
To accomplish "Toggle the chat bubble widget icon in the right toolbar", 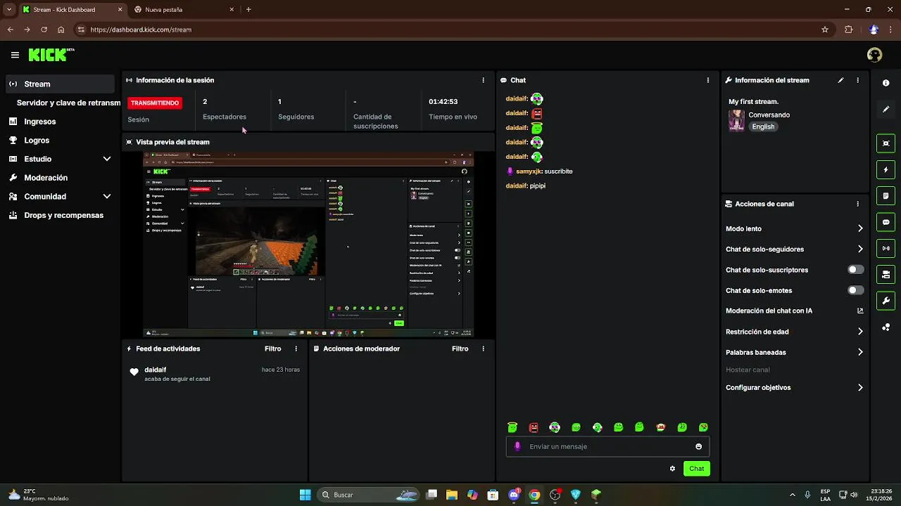I will [x=886, y=222].
